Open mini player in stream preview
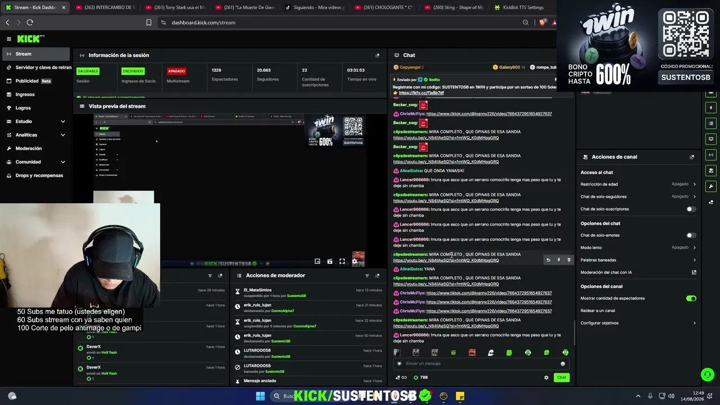Viewport: 720px width, 405px height. 317,262
